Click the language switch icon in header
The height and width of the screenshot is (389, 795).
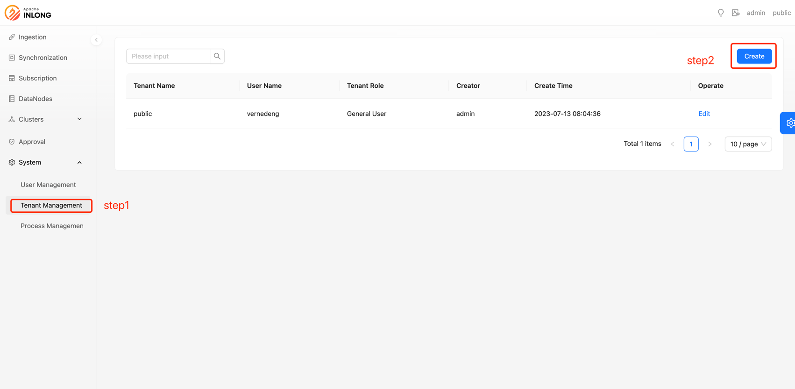[736, 13]
